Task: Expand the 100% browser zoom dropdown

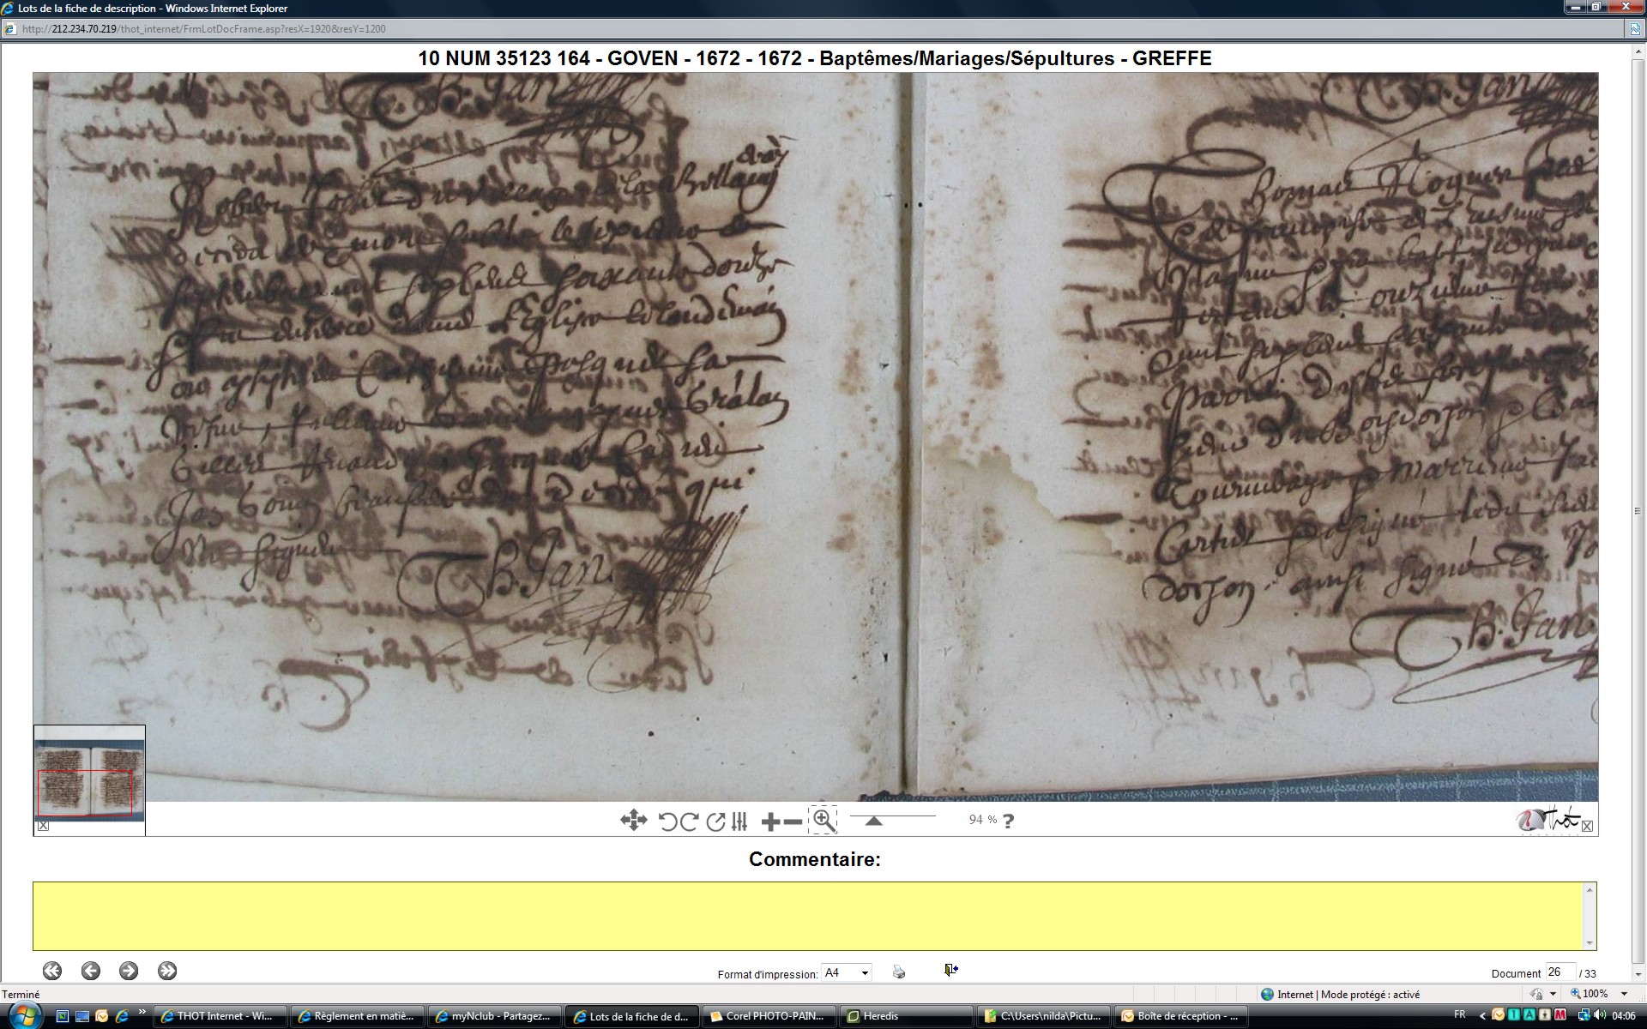Action: pyautogui.click(x=1624, y=994)
